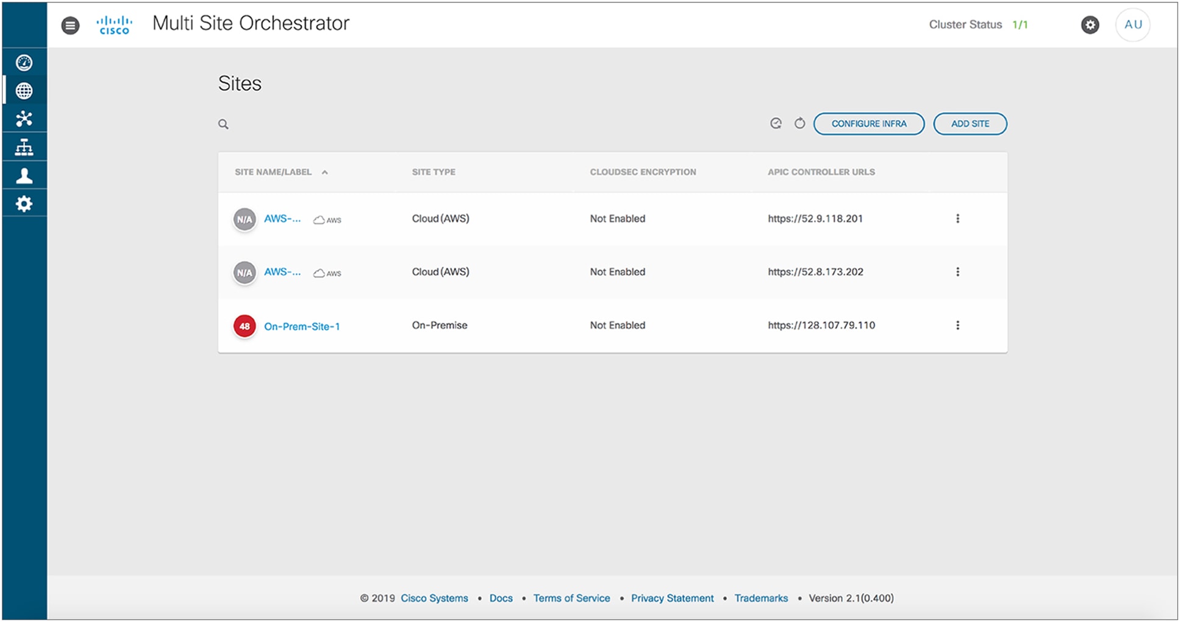The height and width of the screenshot is (622, 1180).
Task: Open the Docs footer link
Action: (501, 598)
